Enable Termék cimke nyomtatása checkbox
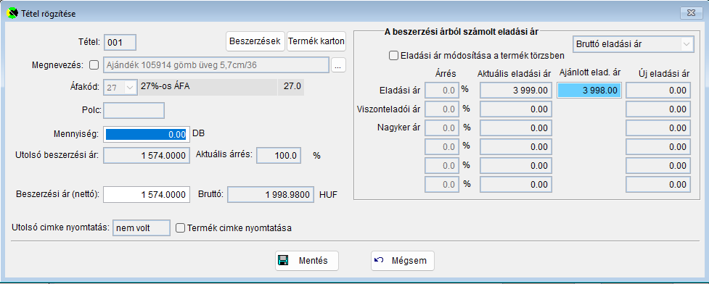The height and width of the screenshot is (284, 709). click(180, 228)
